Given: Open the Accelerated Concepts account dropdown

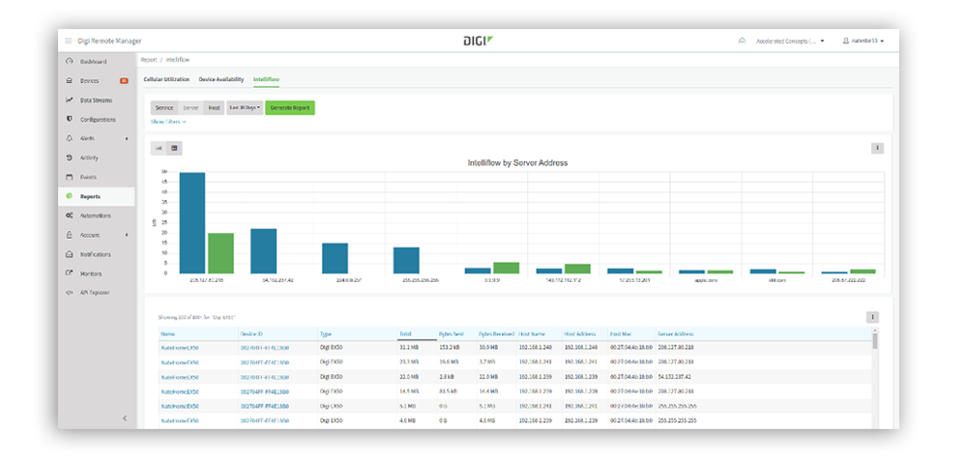Looking at the screenshot, I should [x=788, y=42].
